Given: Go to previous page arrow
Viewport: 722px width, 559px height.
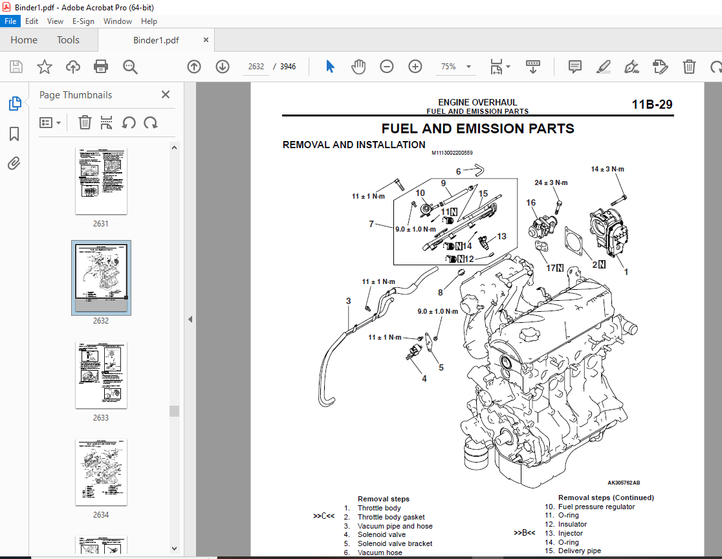Looking at the screenshot, I should tap(194, 67).
